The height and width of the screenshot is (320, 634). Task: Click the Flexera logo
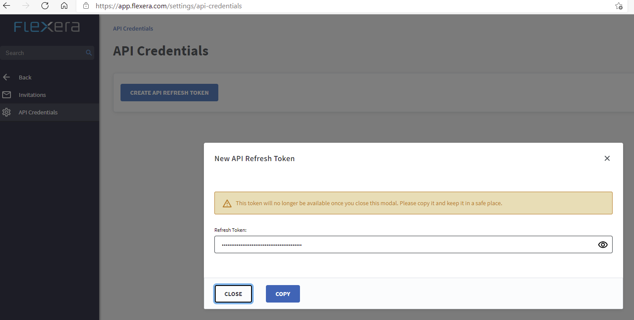point(47,27)
